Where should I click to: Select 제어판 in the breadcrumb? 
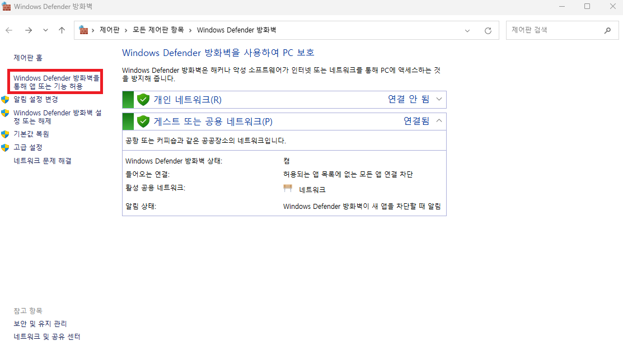(x=110, y=30)
